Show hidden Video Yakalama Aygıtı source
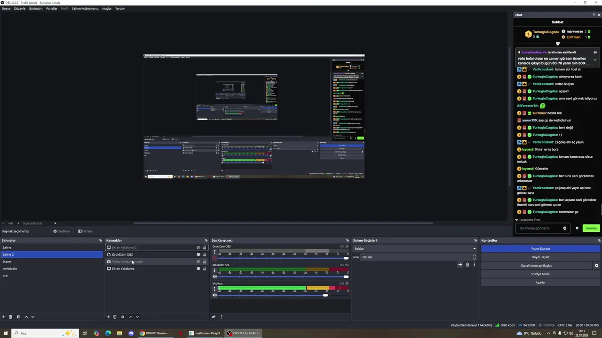Viewport: 602px width, 338px height. click(x=198, y=261)
